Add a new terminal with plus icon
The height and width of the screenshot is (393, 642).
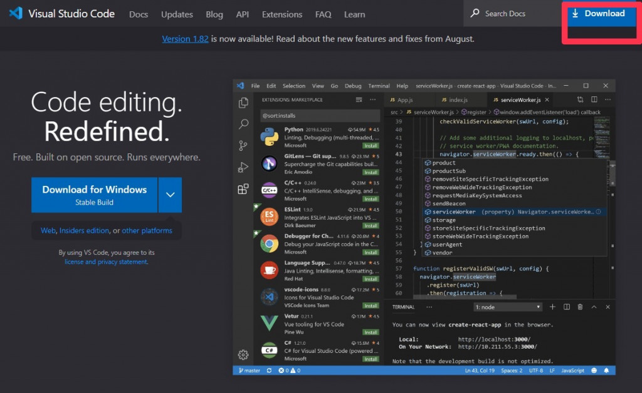click(x=552, y=307)
